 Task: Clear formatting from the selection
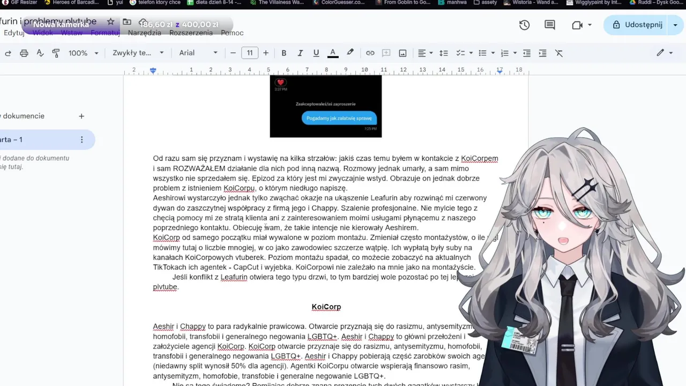tap(559, 53)
